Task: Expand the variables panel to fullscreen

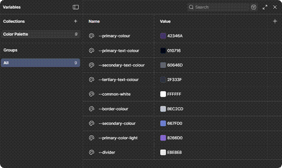Action: click(x=265, y=7)
